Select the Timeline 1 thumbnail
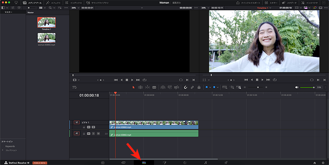Screen dimensions: 329x165 click(46, 23)
